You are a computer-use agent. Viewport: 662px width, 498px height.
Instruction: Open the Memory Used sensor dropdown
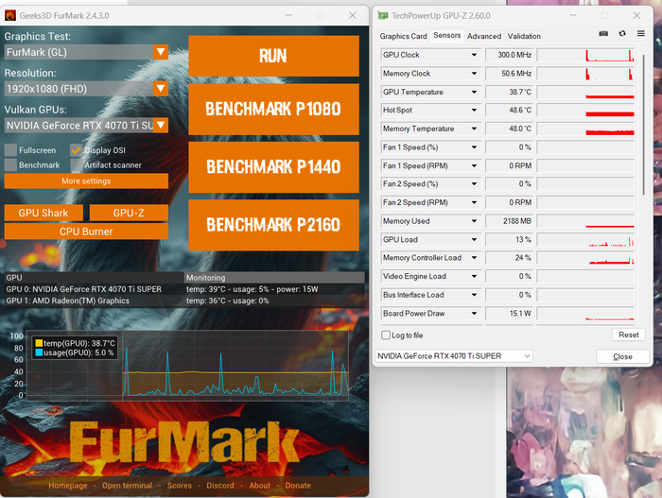(x=474, y=221)
